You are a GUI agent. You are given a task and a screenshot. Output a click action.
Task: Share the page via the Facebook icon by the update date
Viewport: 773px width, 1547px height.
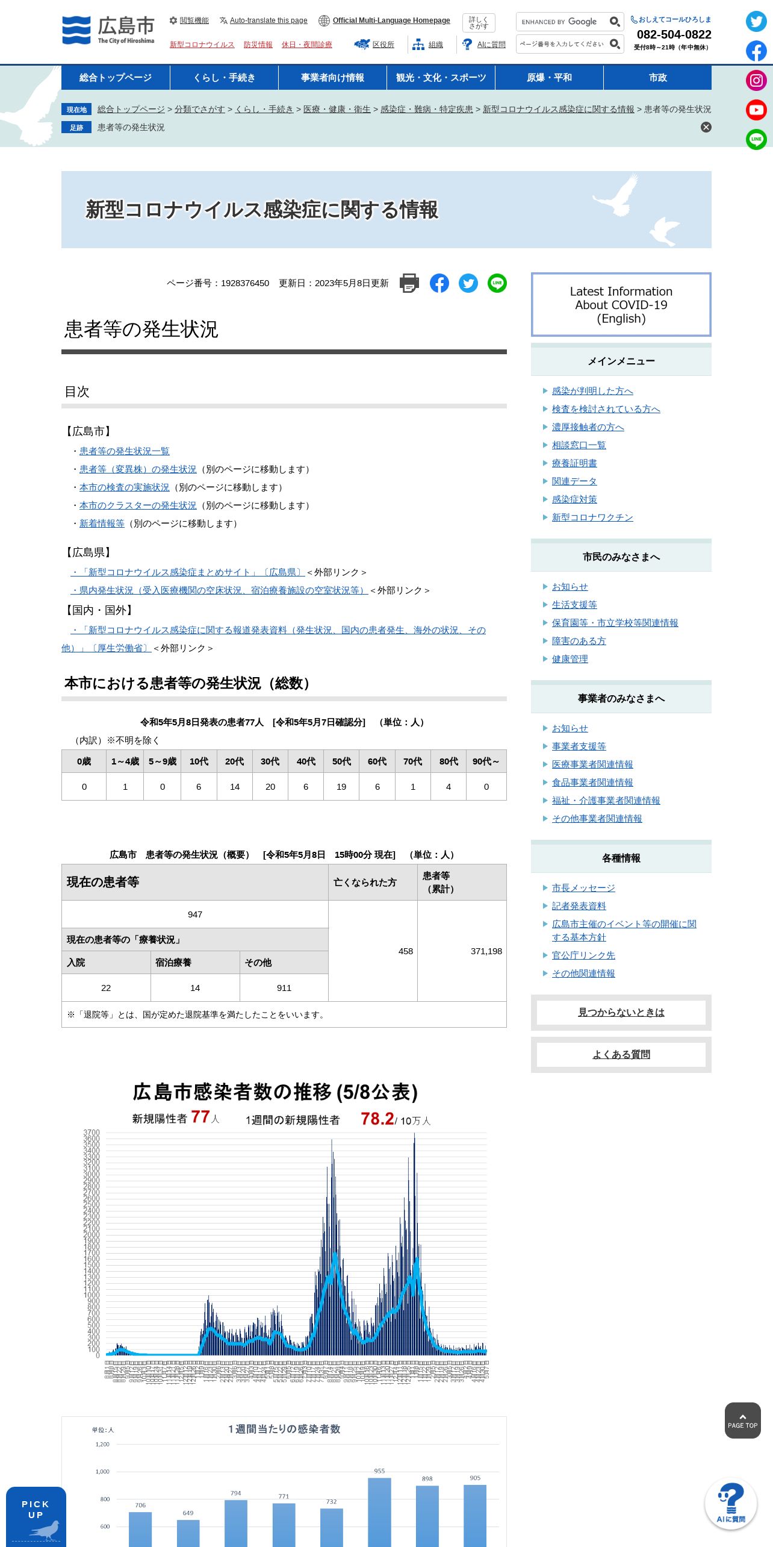click(439, 283)
